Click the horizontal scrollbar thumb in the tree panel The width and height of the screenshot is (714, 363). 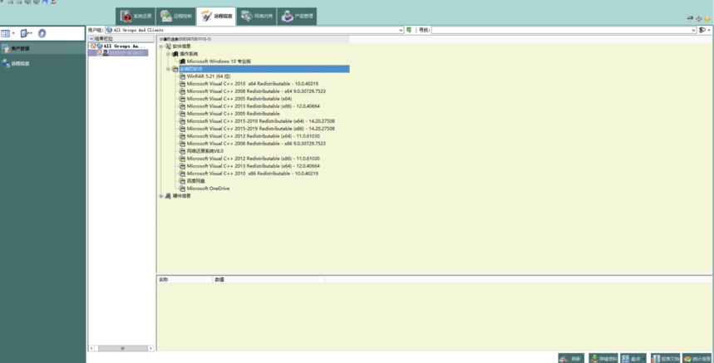click(122, 348)
